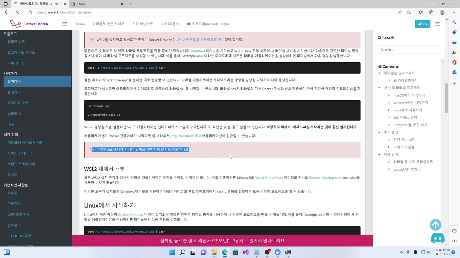The height and width of the screenshot is (258, 460).
Task: Click the page vertical scrollbar thumb
Action: coord(447,98)
